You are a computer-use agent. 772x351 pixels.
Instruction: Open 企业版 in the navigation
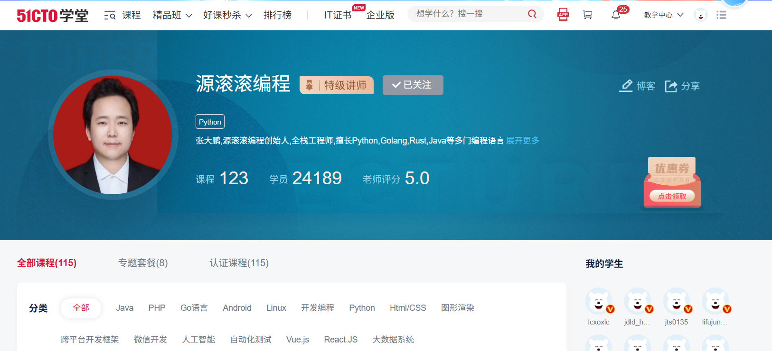tap(380, 15)
